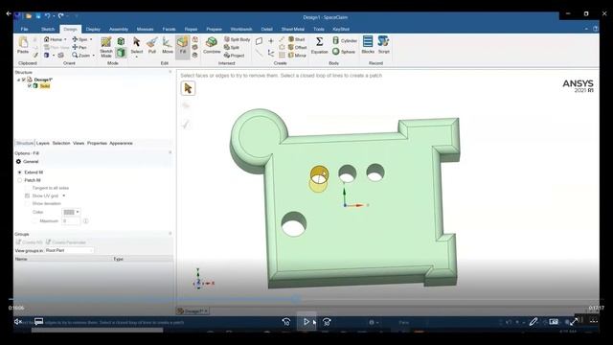
Task: Enable Tangent to all sides checkbox
Action: 27,188
